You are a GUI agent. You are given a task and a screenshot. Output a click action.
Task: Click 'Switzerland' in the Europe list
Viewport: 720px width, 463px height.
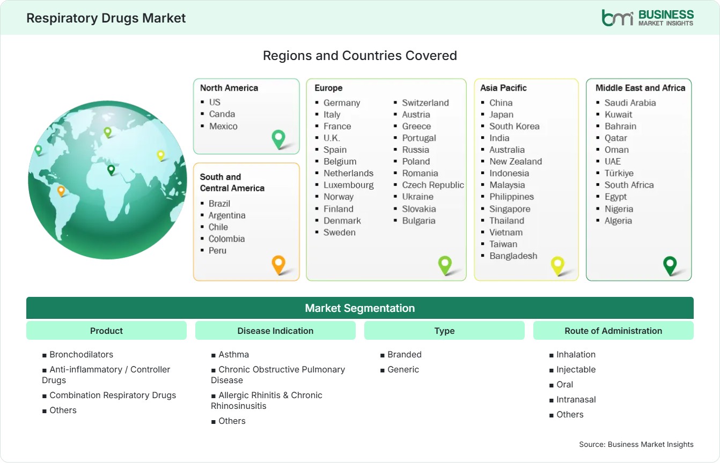[x=425, y=102]
